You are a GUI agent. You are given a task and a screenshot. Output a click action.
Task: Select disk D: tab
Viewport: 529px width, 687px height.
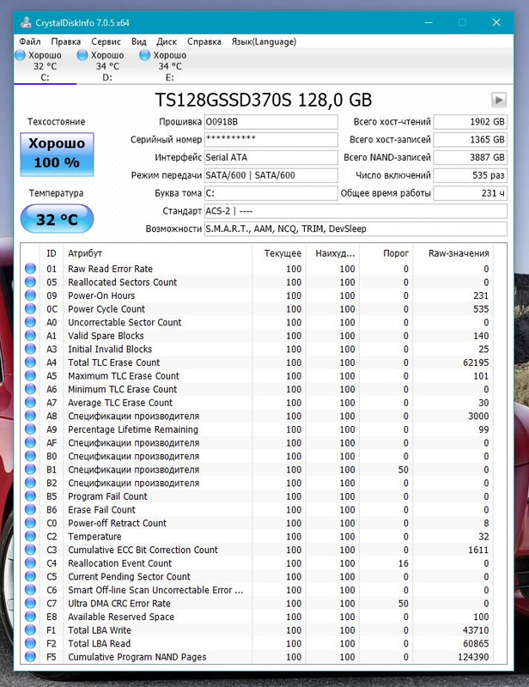coord(107,66)
